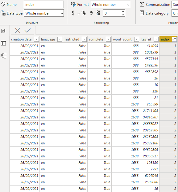178x192 pixels.
Task: Click tag_id cell 4577144
Action: click(x=150, y=59)
